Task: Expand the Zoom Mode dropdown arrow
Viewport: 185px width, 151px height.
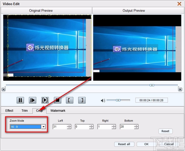Action: coord(43,127)
